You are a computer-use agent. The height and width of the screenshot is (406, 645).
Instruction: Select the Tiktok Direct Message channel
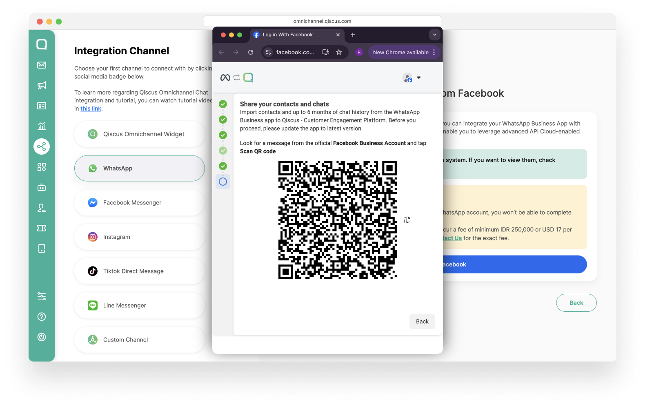[x=140, y=271]
